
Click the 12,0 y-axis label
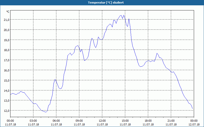7,110
